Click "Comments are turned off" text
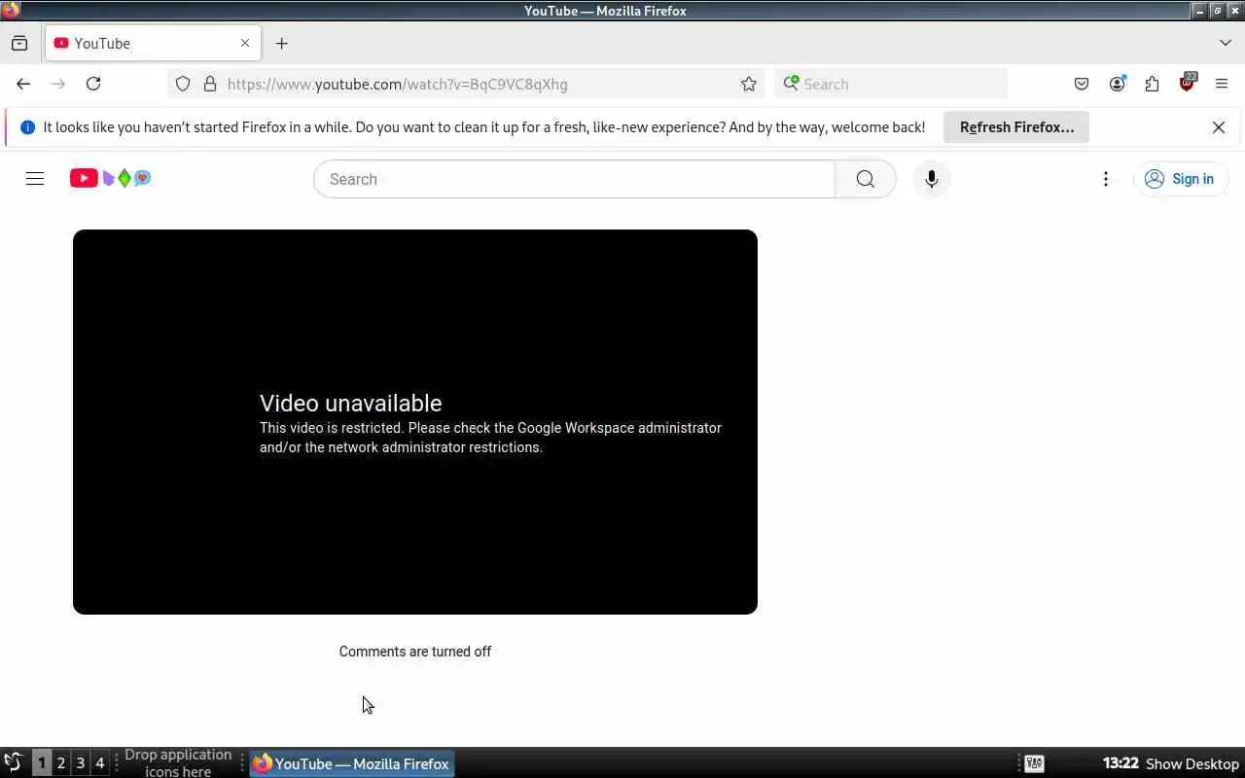1245x778 pixels. coord(415,652)
